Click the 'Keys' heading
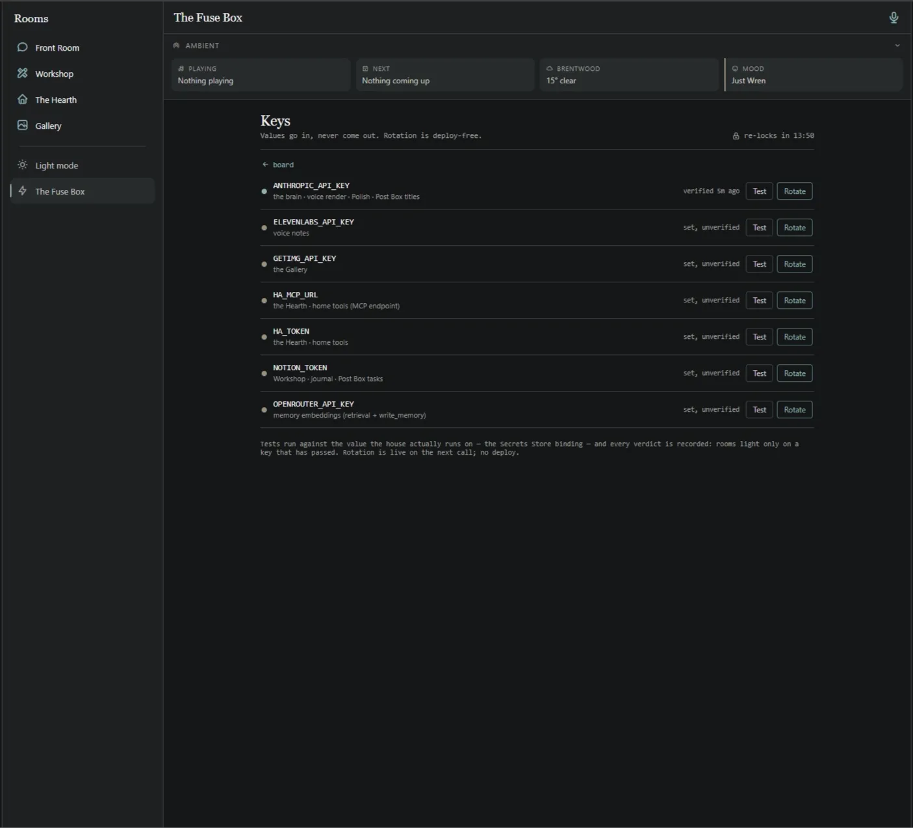Screen dimensions: 913x828 pyautogui.click(x=276, y=121)
